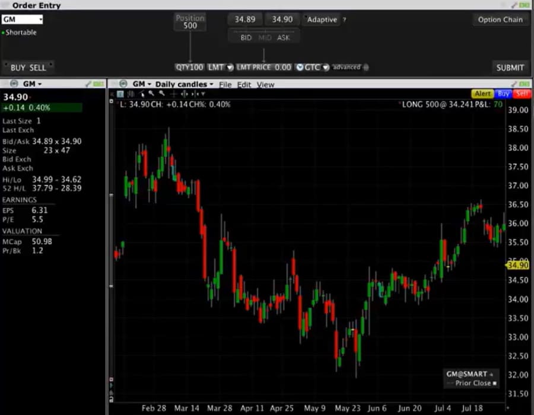534x415 pixels.
Task: Click the second magnifier zoom tool
Action: [x=162, y=94]
